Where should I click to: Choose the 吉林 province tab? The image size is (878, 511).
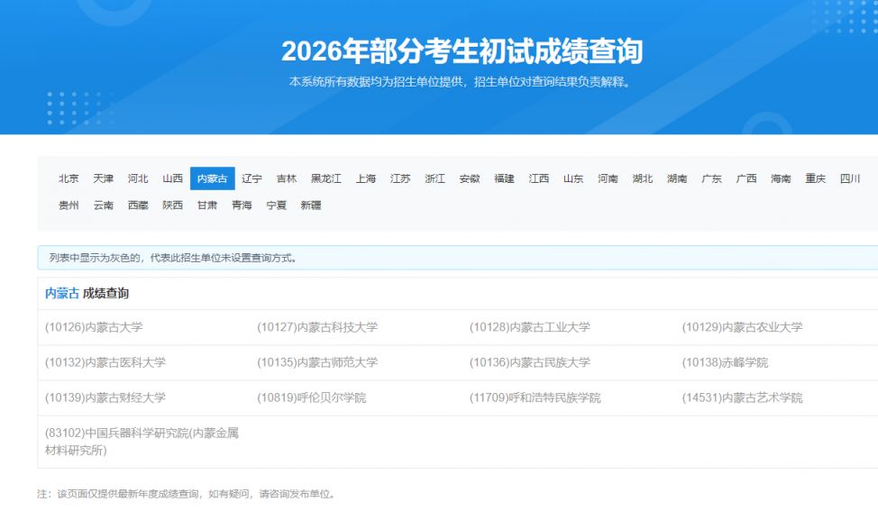pyautogui.click(x=287, y=178)
